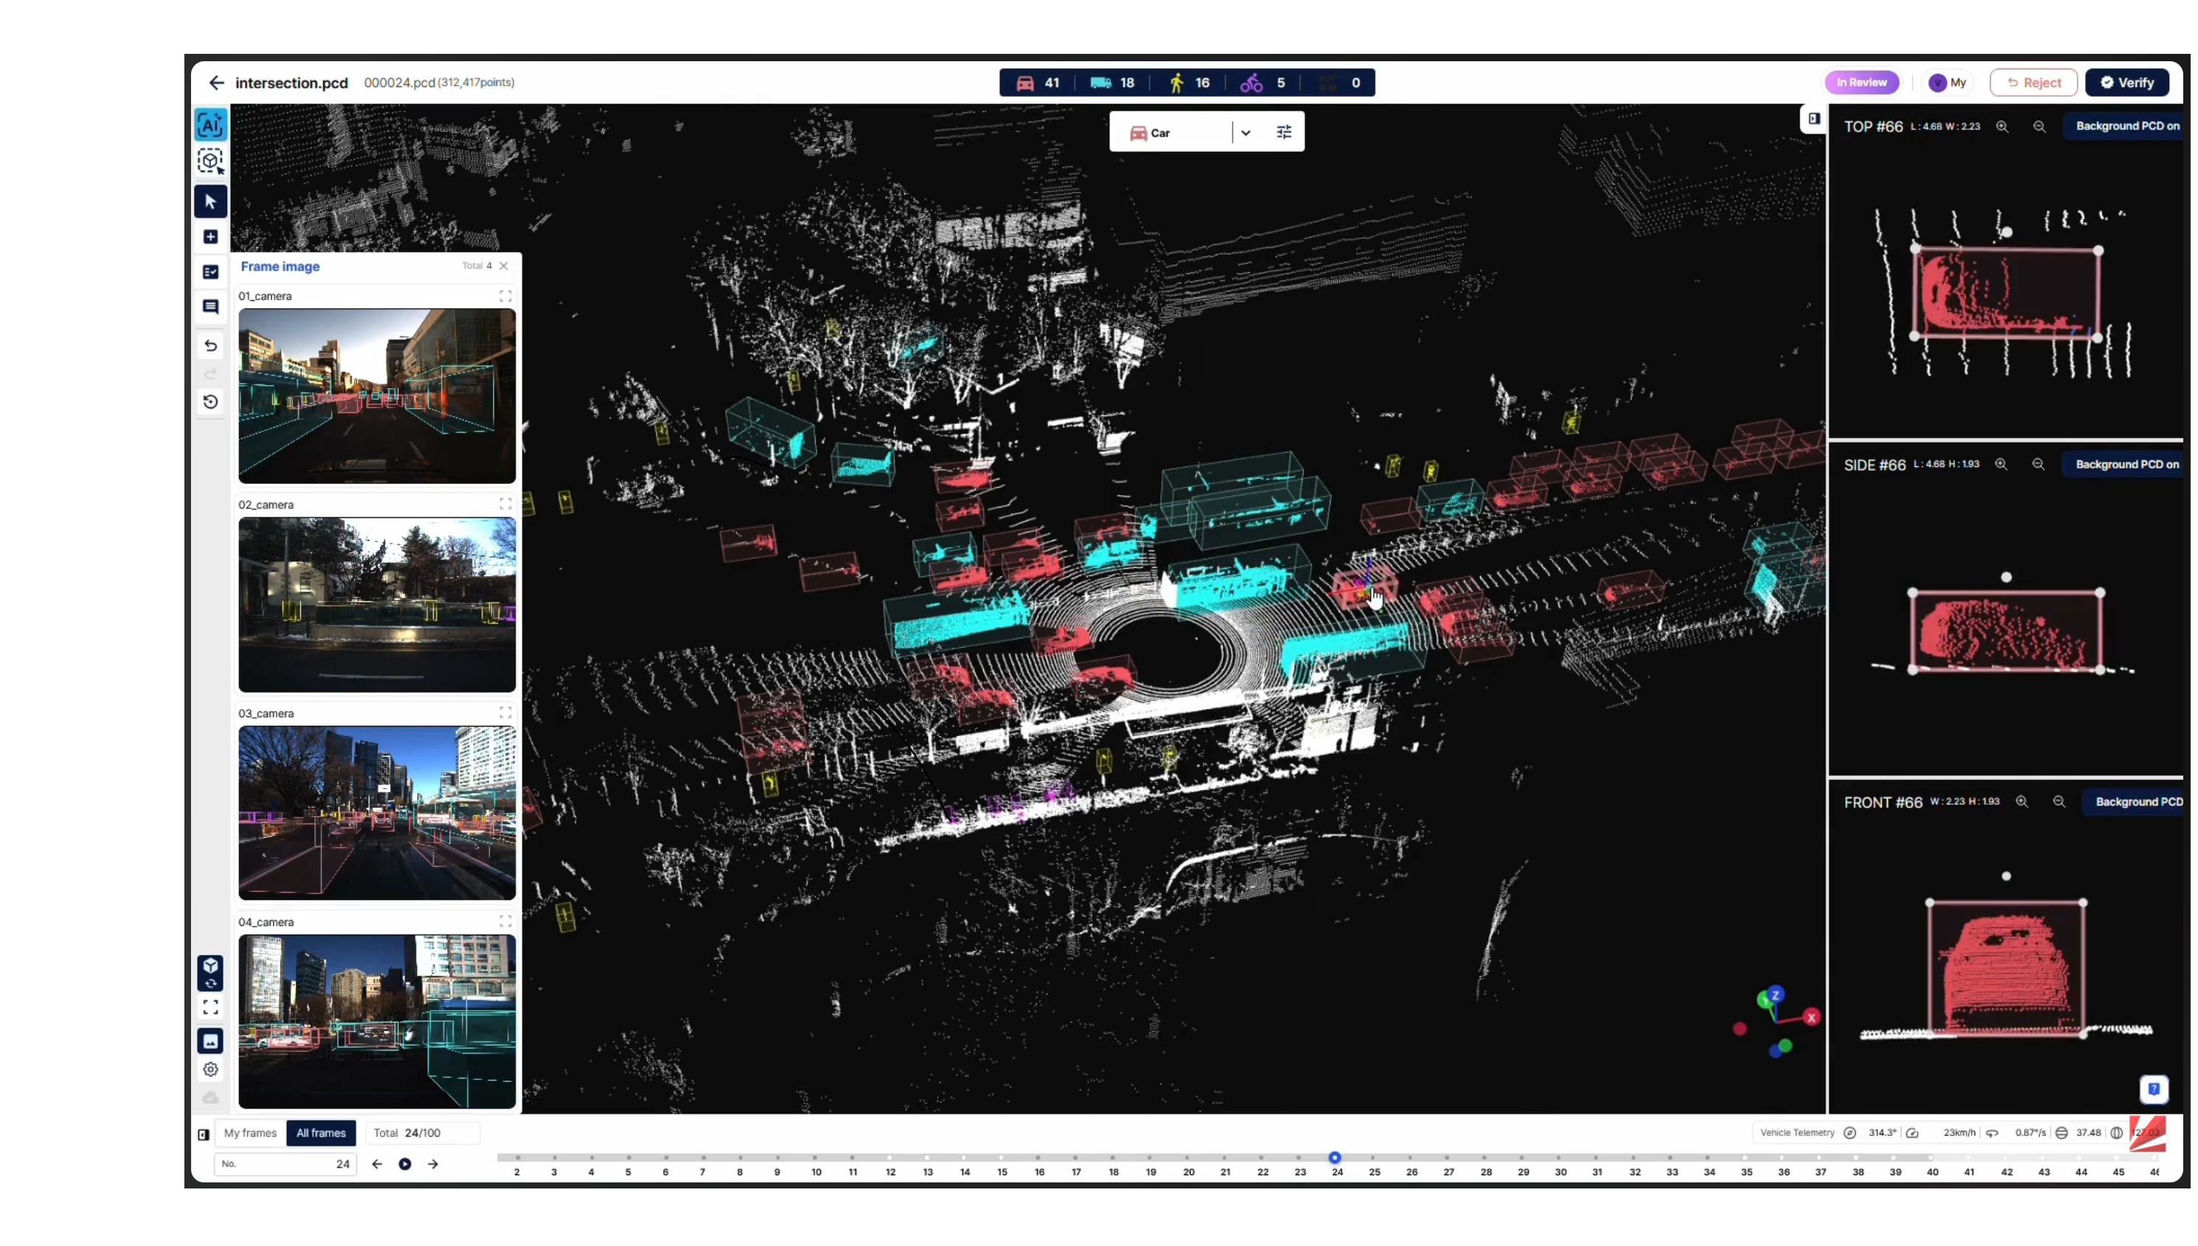Zoom in on the FRONT #66 view
Screen dimensions: 2198x1246
(x=2022, y=802)
